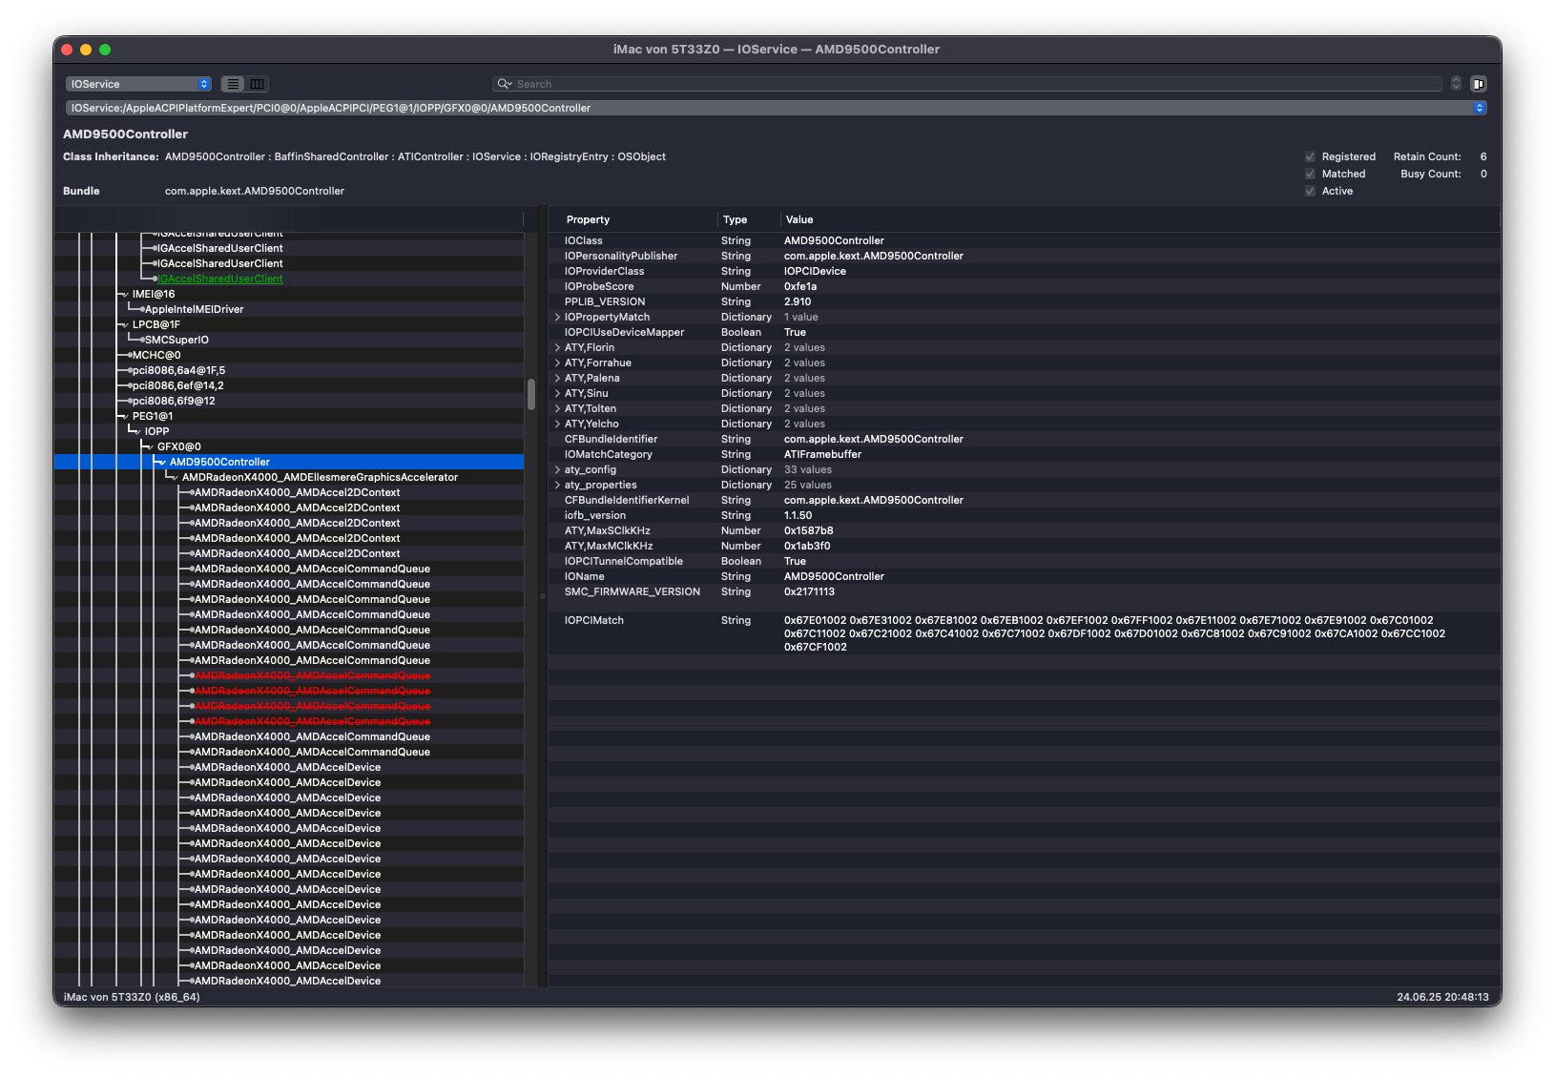
Task: Click the split-view divider handle between panes
Action: [542, 596]
